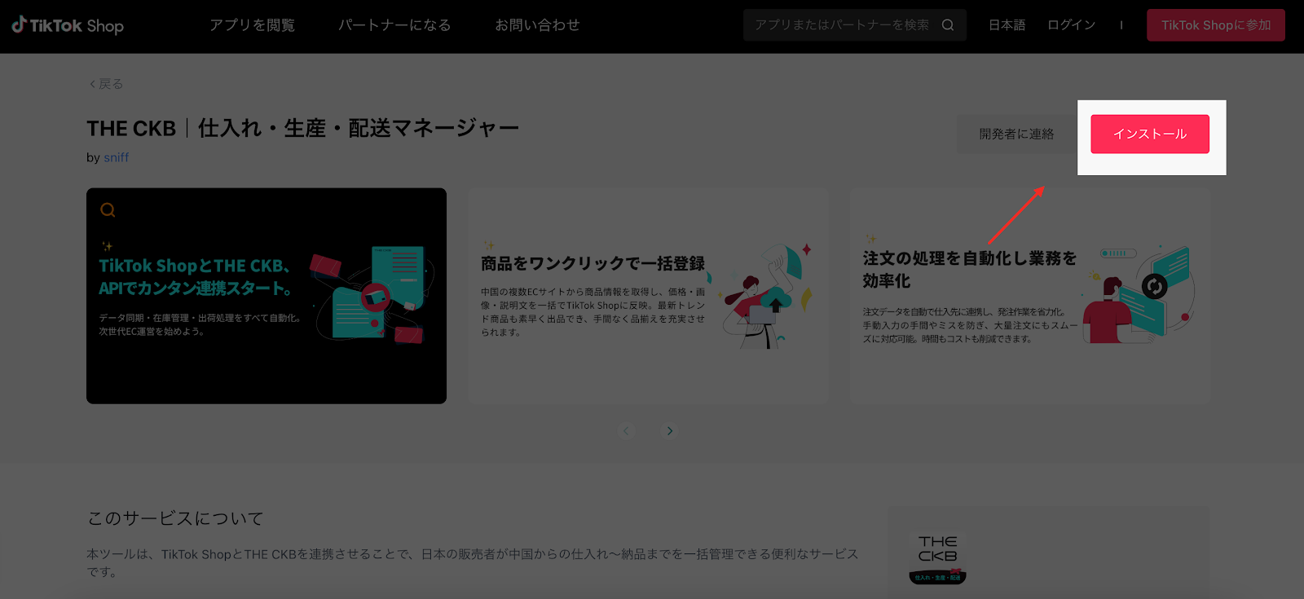This screenshot has width=1304, height=599.
Task: Open パートナーになる menu
Action: point(394,25)
